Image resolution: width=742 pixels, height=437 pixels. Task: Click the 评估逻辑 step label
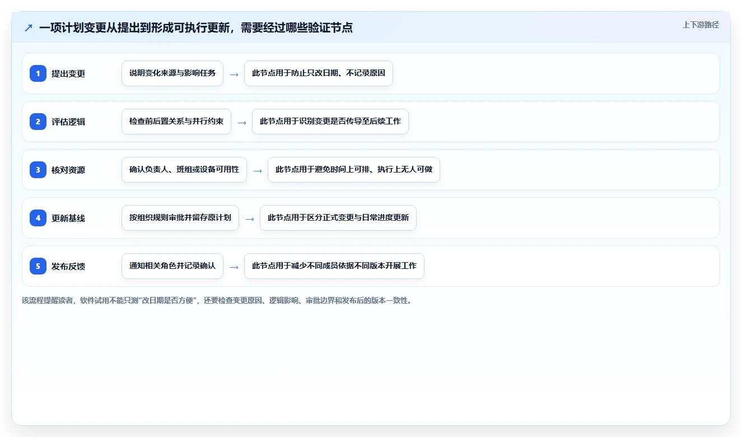[x=68, y=122]
